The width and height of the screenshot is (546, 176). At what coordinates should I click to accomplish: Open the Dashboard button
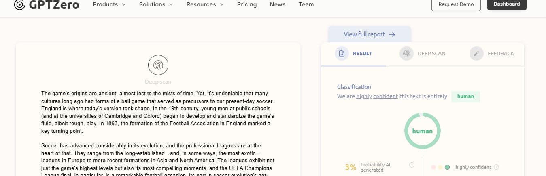tap(506, 4)
